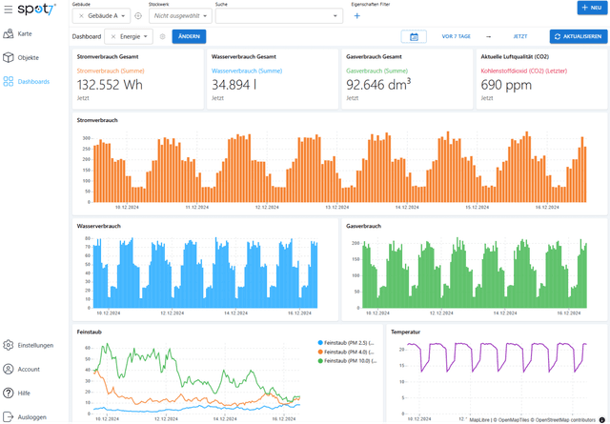Image resolution: width=610 pixels, height=424 pixels.
Task: Click the ÄNDERN button
Action: [189, 36]
